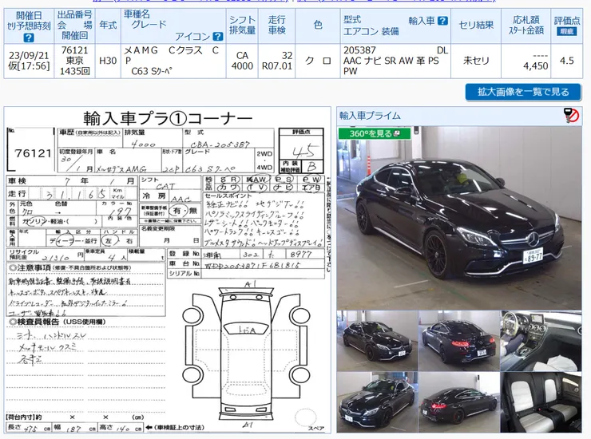Click the 車種名 グレード column header
591x439 pixels.
[x=173, y=26]
